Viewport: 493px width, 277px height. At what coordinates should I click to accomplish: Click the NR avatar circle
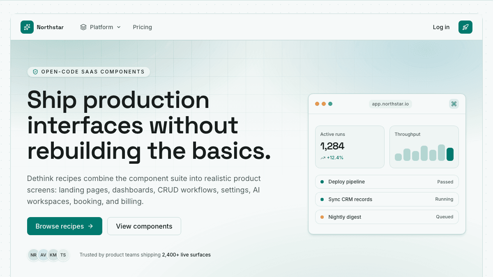(x=33, y=255)
